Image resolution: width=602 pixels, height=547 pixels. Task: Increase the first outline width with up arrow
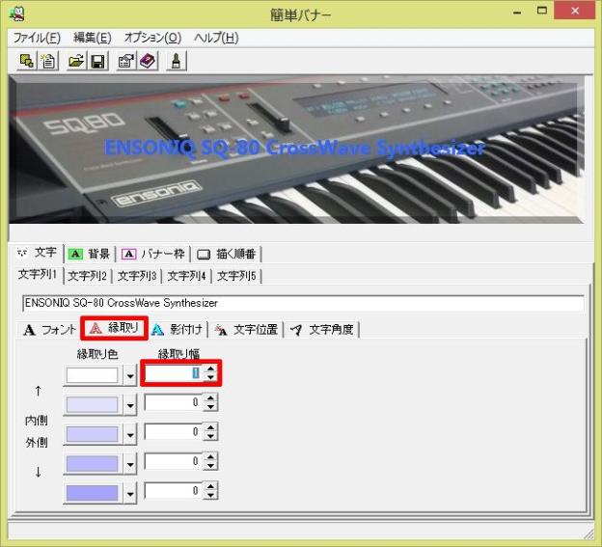(x=210, y=369)
